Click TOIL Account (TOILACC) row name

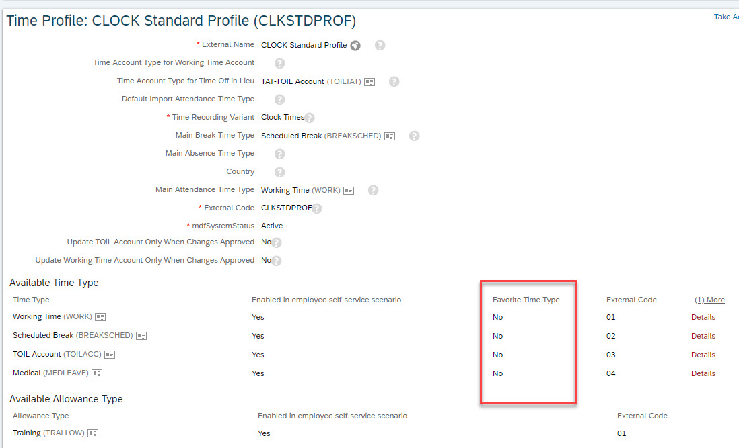(57, 354)
